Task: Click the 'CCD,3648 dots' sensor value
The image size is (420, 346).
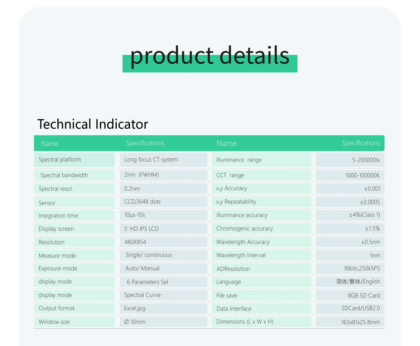Action: coord(142,202)
